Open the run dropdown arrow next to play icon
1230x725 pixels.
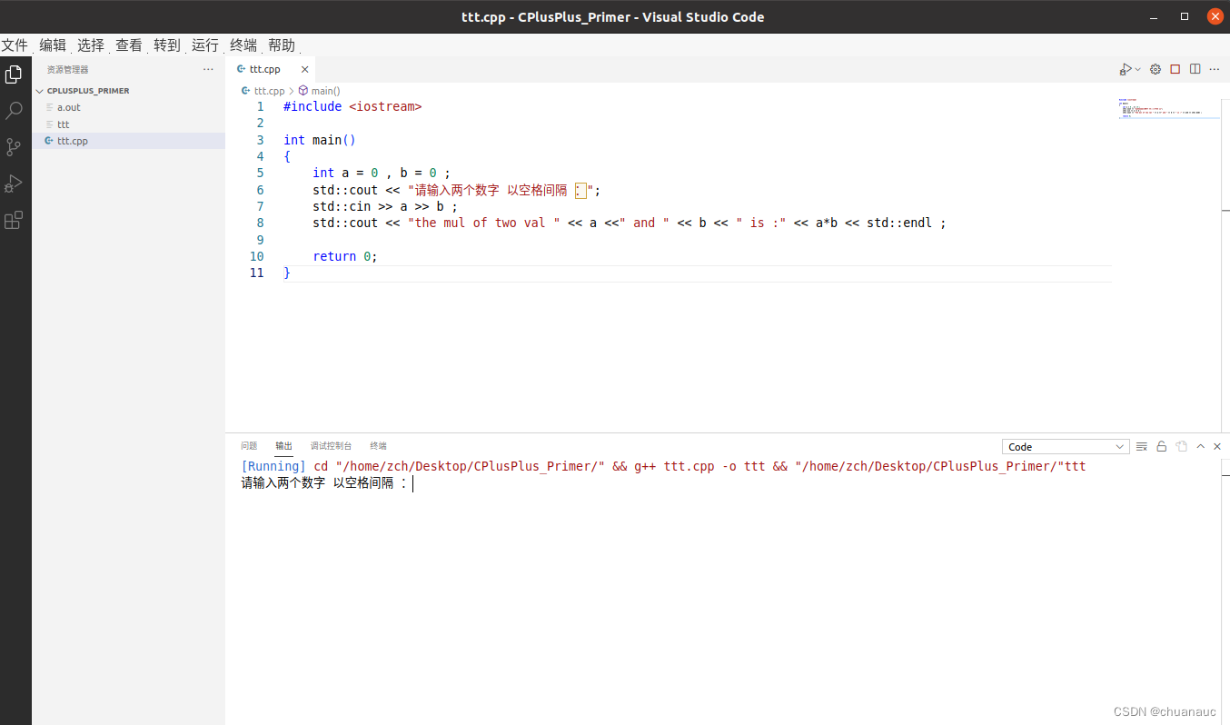pos(1137,69)
